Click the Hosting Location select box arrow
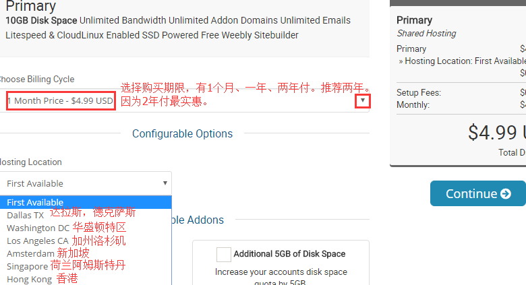The height and width of the screenshot is (285, 526). click(165, 183)
